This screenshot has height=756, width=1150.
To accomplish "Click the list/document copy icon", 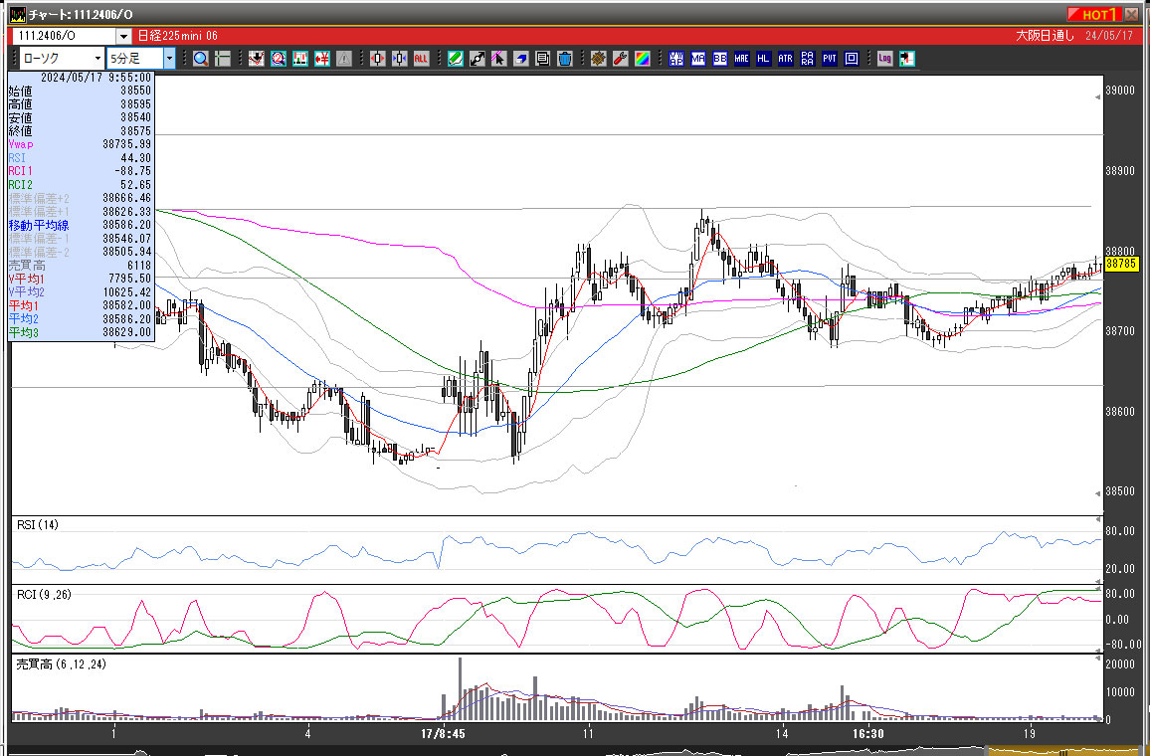I will pos(543,59).
